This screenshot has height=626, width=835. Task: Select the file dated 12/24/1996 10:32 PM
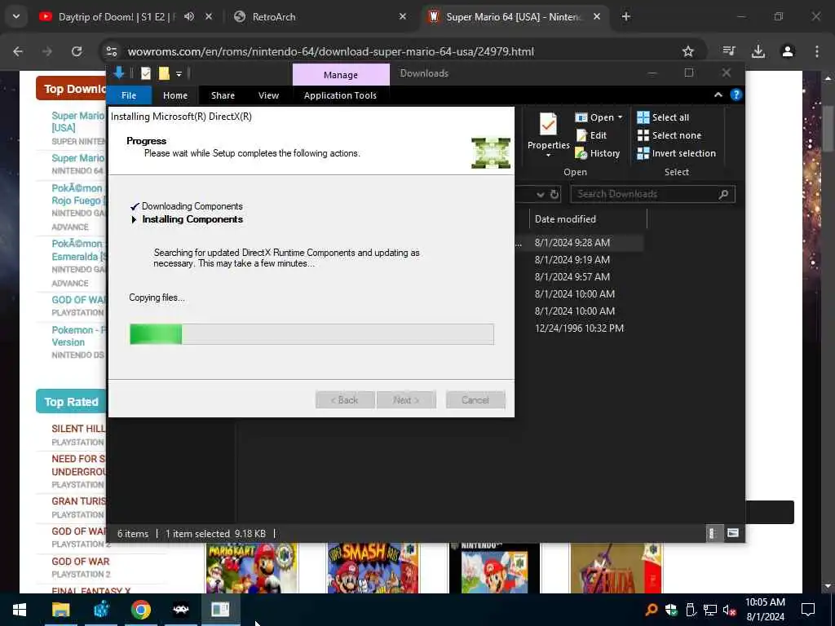pyautogui.click(x=579, y=328)
